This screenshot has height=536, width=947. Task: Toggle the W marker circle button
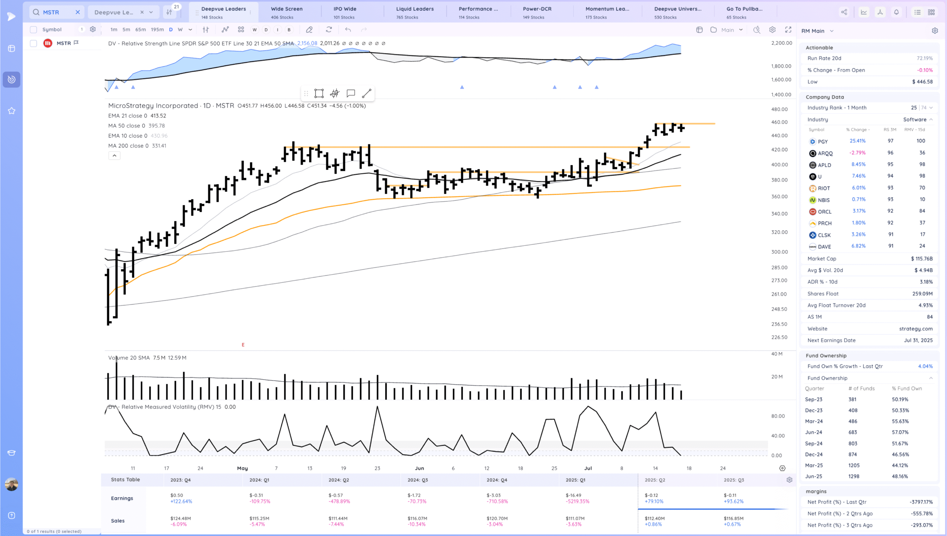[255, 30]
